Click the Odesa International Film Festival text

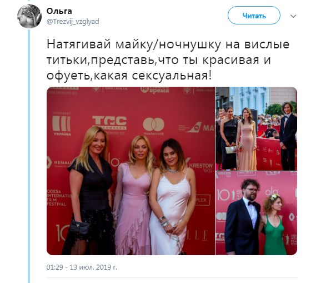[58, 197]
